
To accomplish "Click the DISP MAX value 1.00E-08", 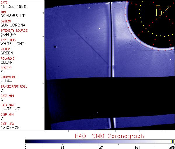I will (x=9, y=127).
